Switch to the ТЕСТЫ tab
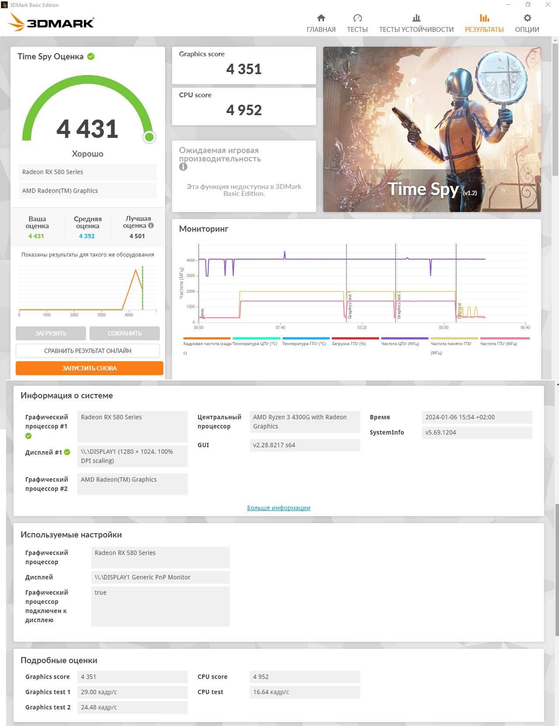 coord(357,24)
